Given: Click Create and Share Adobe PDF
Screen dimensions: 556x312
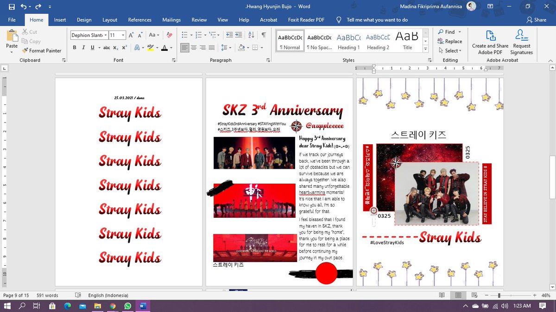Looking at the screenshot, I should [490, 42].
